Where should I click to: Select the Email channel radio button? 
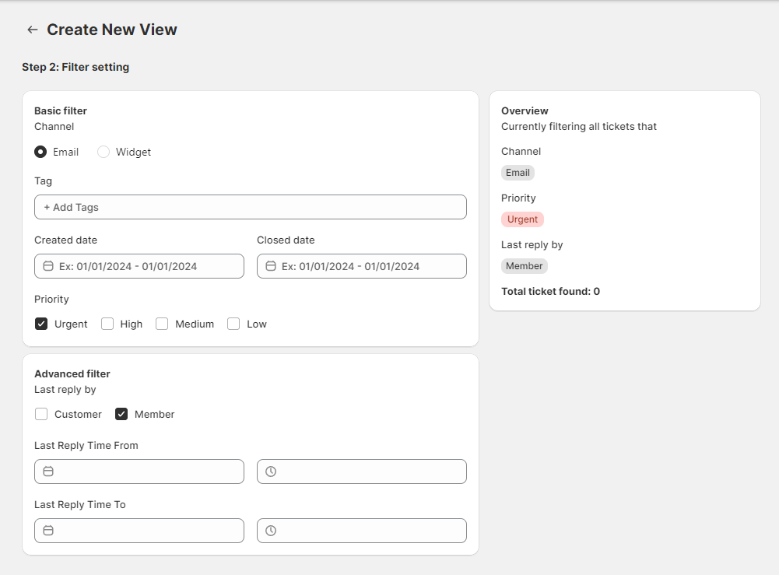pos(40,152)
